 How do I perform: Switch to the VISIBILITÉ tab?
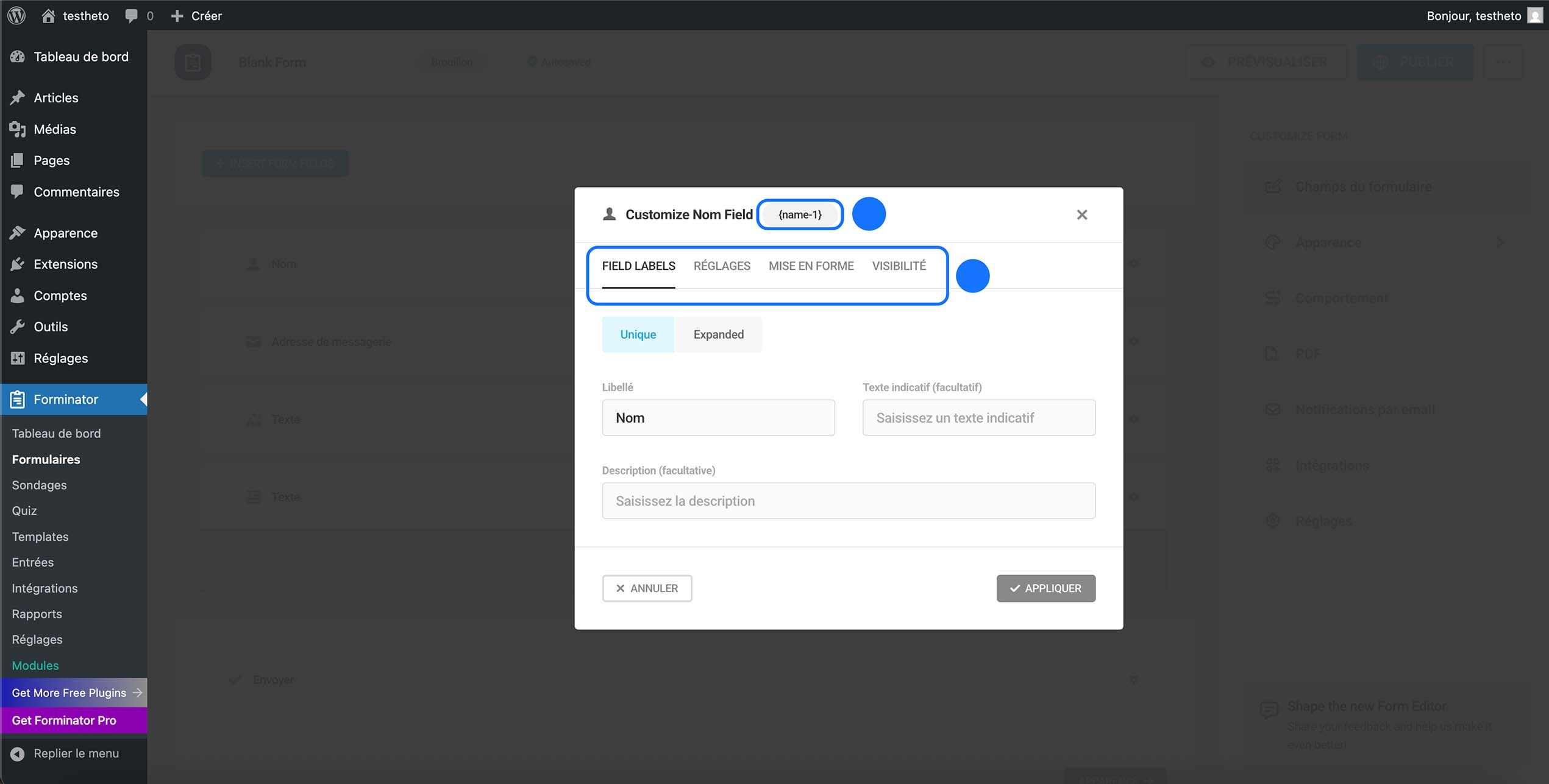click(x=899, y=266)
